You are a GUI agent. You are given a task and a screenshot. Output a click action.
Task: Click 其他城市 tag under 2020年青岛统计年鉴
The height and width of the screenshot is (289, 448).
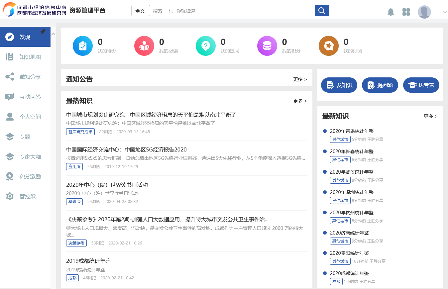pos(340,139)
